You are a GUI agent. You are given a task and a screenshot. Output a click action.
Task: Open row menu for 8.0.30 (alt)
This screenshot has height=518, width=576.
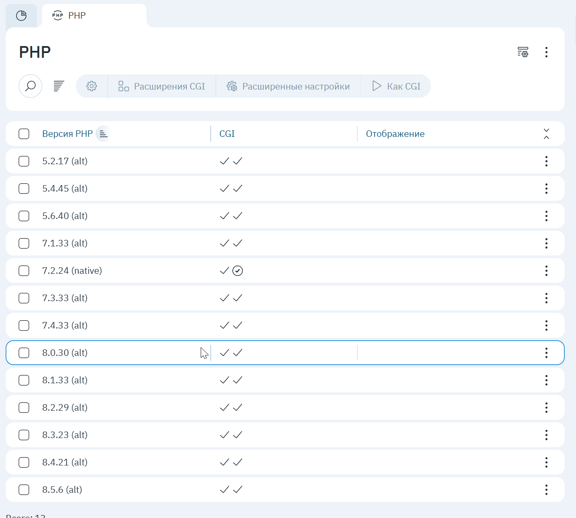click(x=546, y=353)
